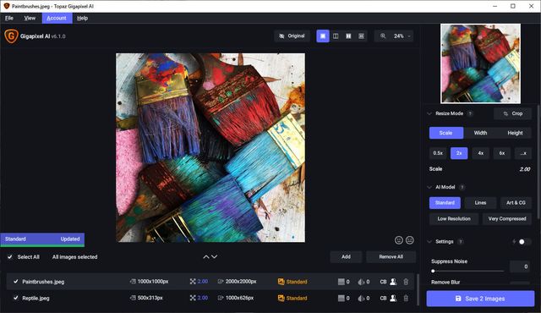
Task: Click the scale icon in Paintbrushes.jpeg row
Action: point(193,282)
